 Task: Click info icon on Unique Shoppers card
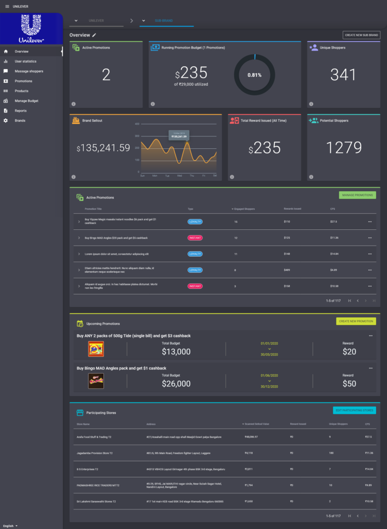(x=311, y=104)
